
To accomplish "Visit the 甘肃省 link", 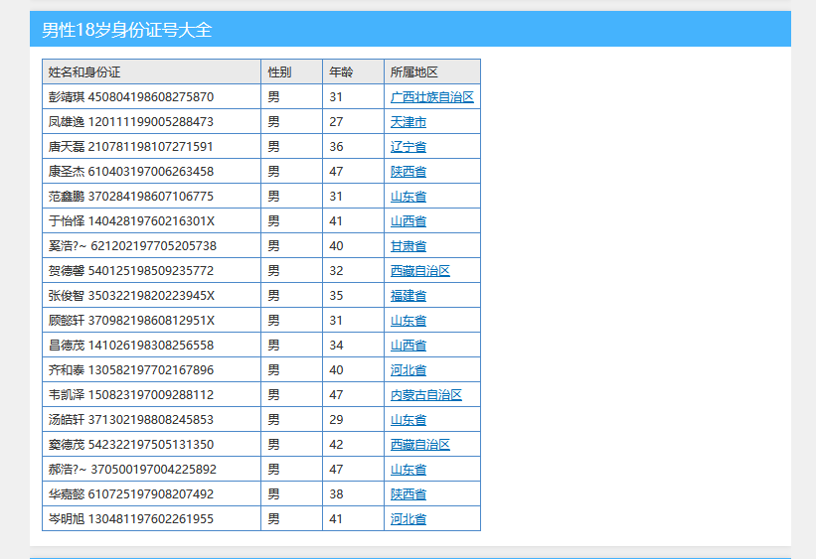I will (408, 246).
